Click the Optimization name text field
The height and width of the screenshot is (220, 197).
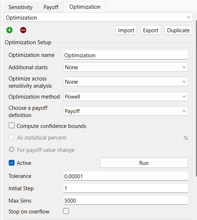coord(126,55)
